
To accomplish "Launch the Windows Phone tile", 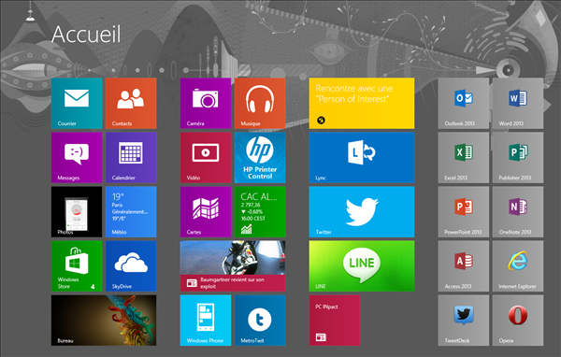I will click(206, 321).
